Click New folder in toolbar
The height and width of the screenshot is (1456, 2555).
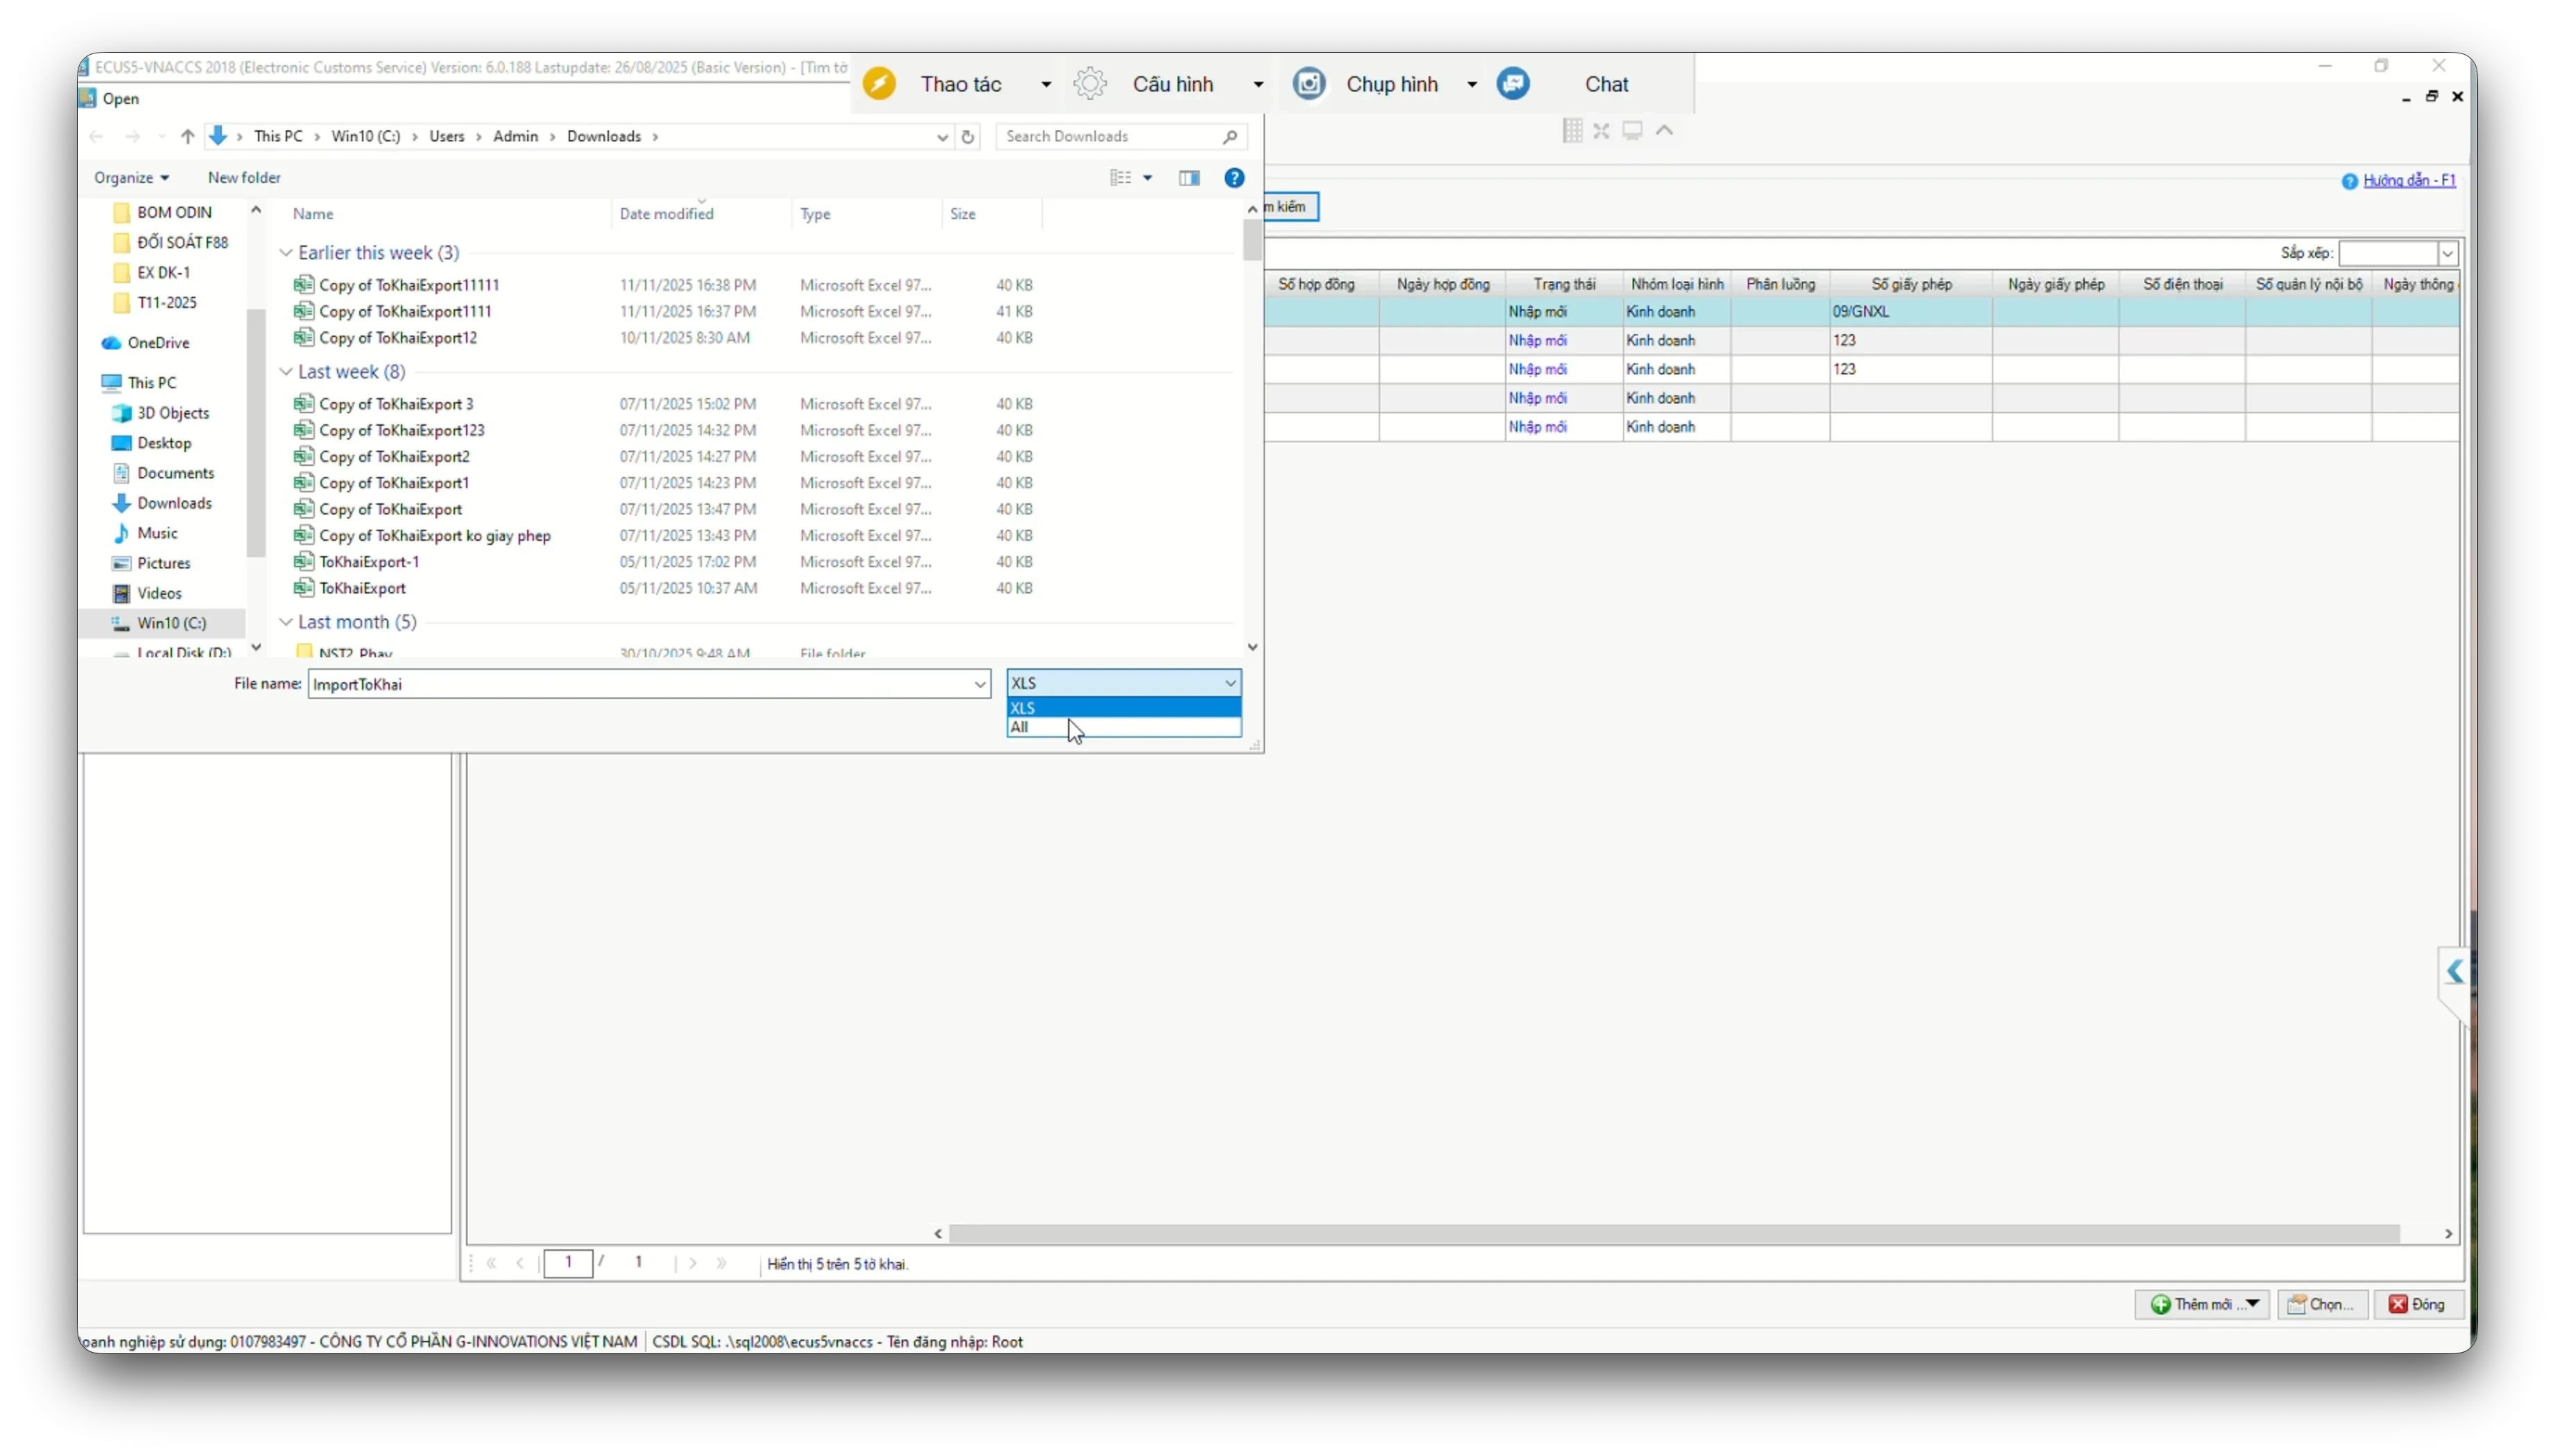click(244, 178)
